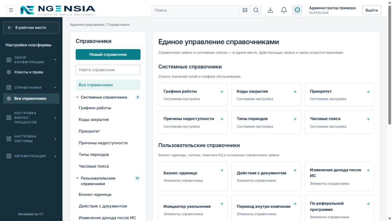Click 'Администратор примера' user profile
This screenshot has width=392, height=221.
pyautogui.click(x=332, y=10)
